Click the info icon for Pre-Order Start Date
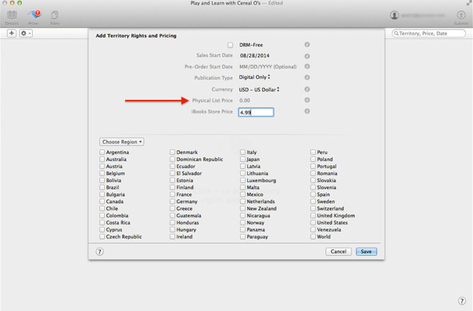The image size is (473, 311). coord(307,67)
